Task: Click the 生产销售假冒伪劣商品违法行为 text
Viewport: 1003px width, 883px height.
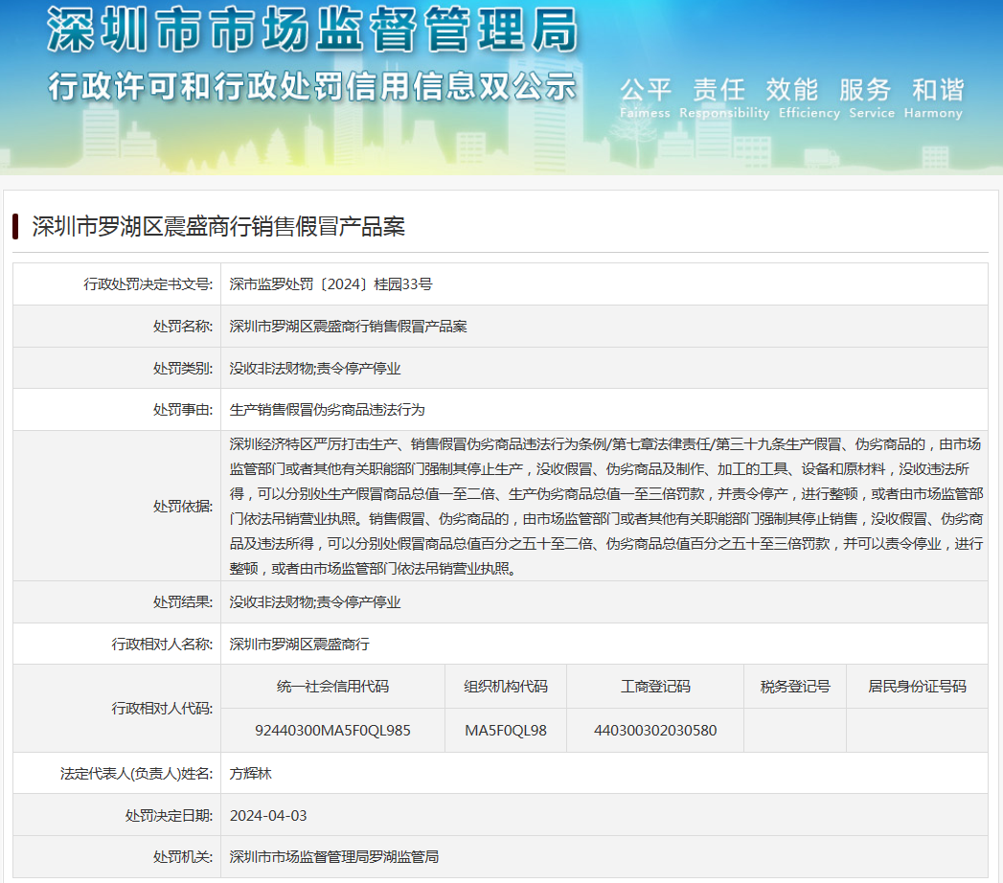Action: coord(327,409)
